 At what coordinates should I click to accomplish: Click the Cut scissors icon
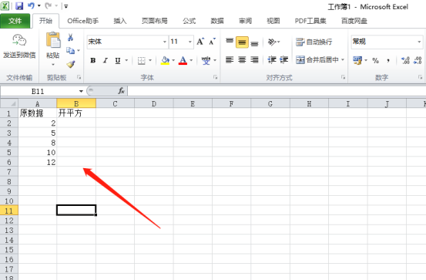coord(70,37)
